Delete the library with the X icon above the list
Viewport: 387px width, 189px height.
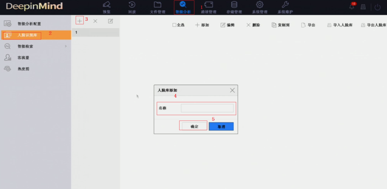(x=95, y=21)
